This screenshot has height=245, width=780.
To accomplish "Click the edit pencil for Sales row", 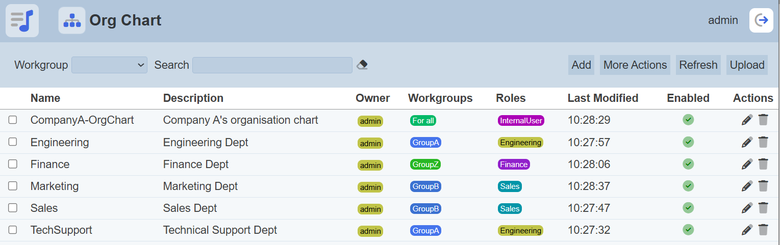I will coord(747,208).
